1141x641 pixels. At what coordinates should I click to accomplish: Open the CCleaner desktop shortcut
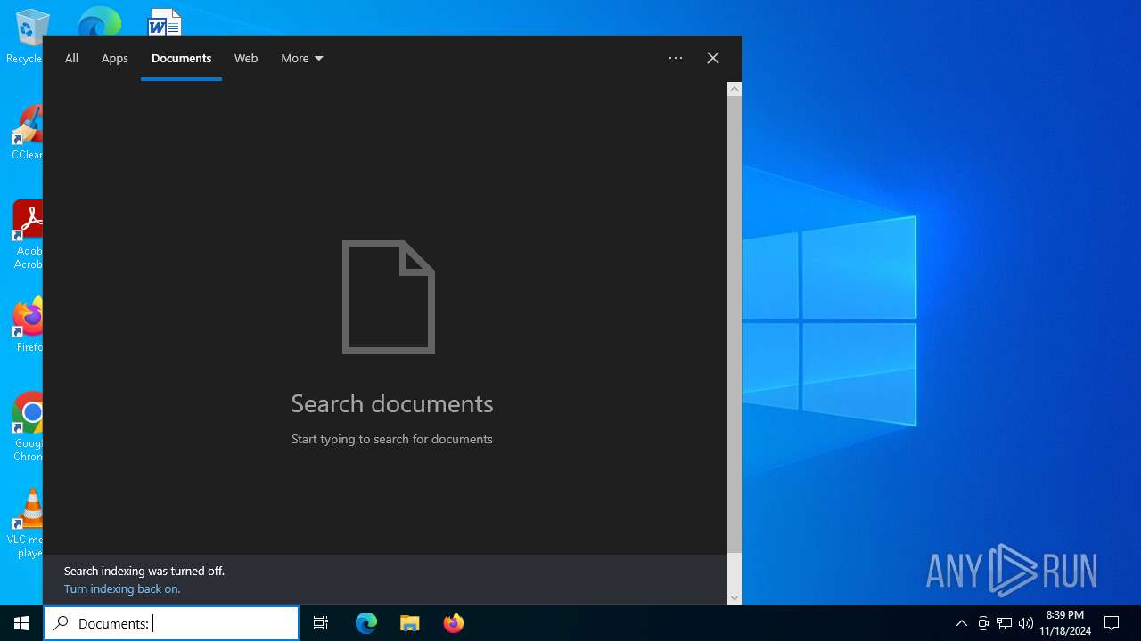[28, 134]
